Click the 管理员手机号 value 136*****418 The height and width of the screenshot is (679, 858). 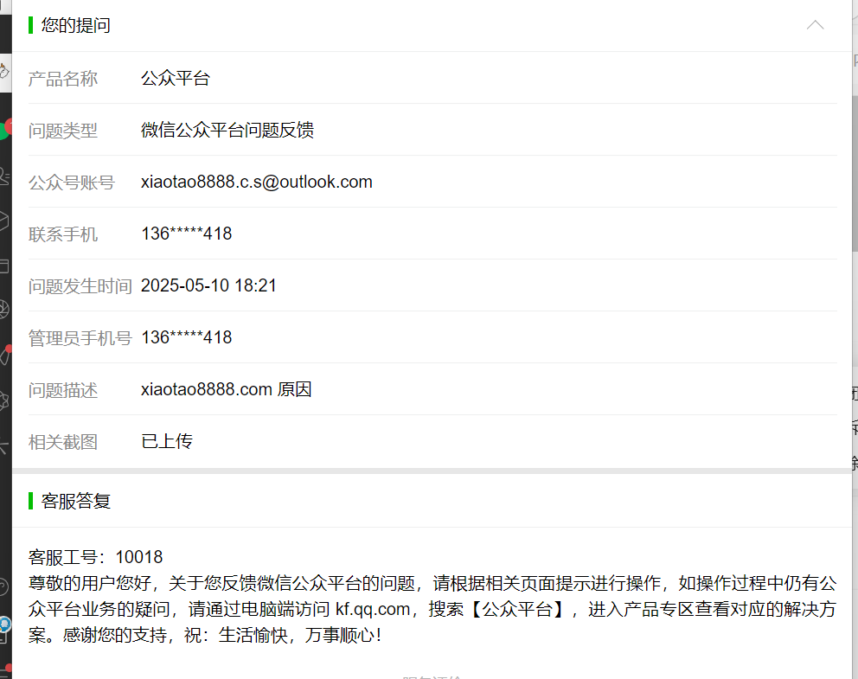pos(187,337)
